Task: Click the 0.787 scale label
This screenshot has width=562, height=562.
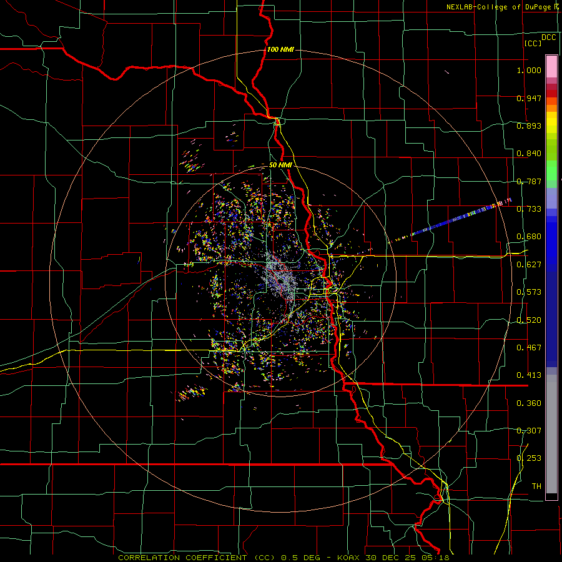Action: (529, 181)
